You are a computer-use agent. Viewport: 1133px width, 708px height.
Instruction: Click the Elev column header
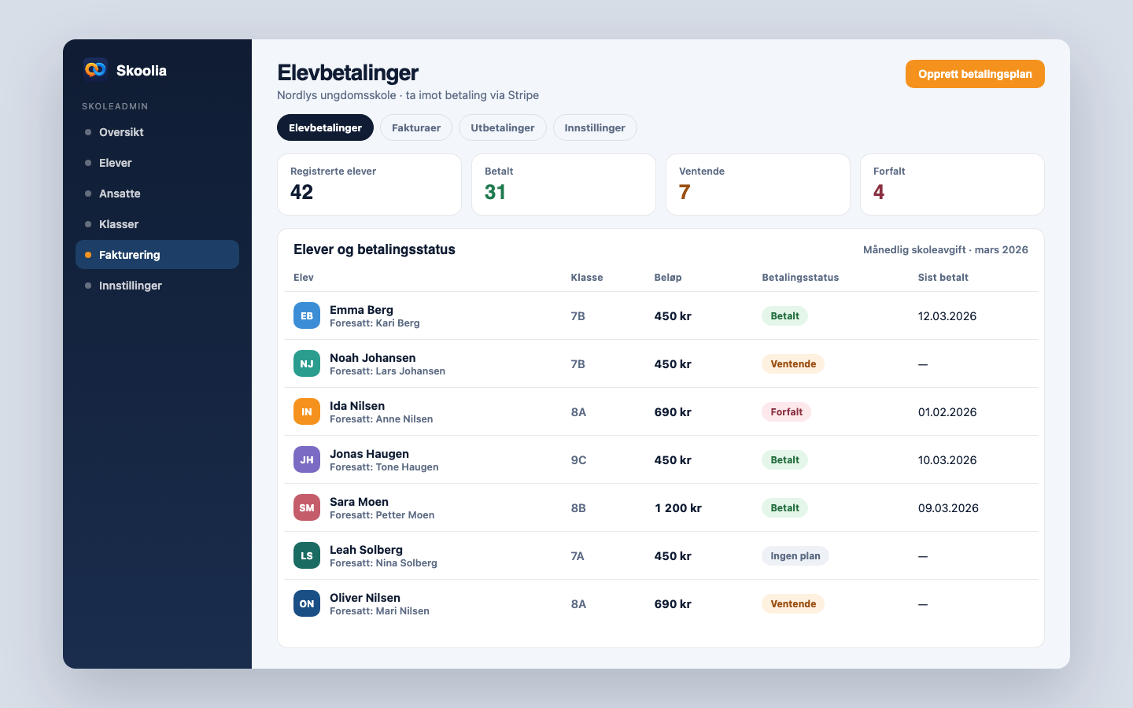[x=304, y=277]
